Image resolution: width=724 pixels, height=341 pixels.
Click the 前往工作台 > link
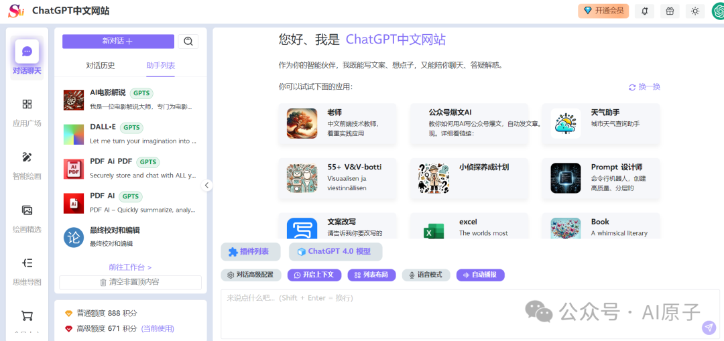(x=130, y=267)
